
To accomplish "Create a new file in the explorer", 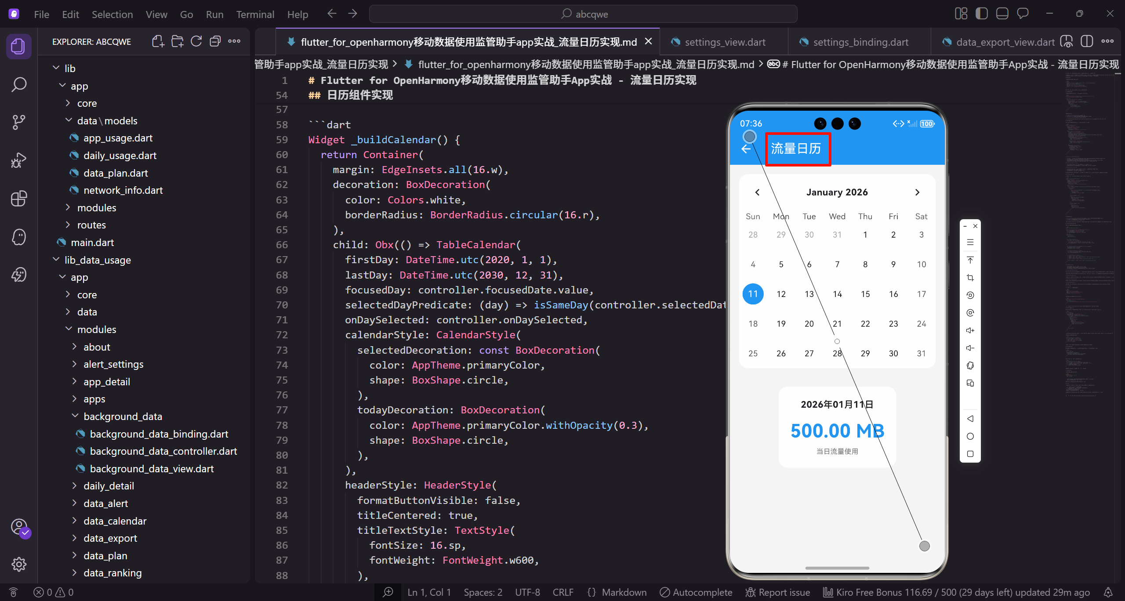I will pos(158,41).
